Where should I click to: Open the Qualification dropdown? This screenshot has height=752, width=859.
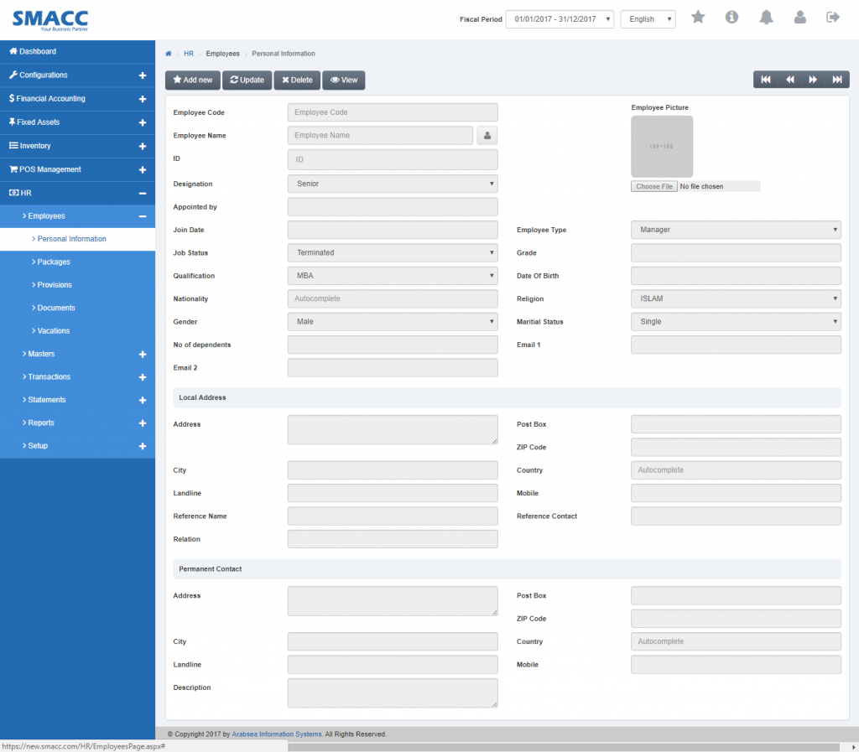(x=392, y=275)
